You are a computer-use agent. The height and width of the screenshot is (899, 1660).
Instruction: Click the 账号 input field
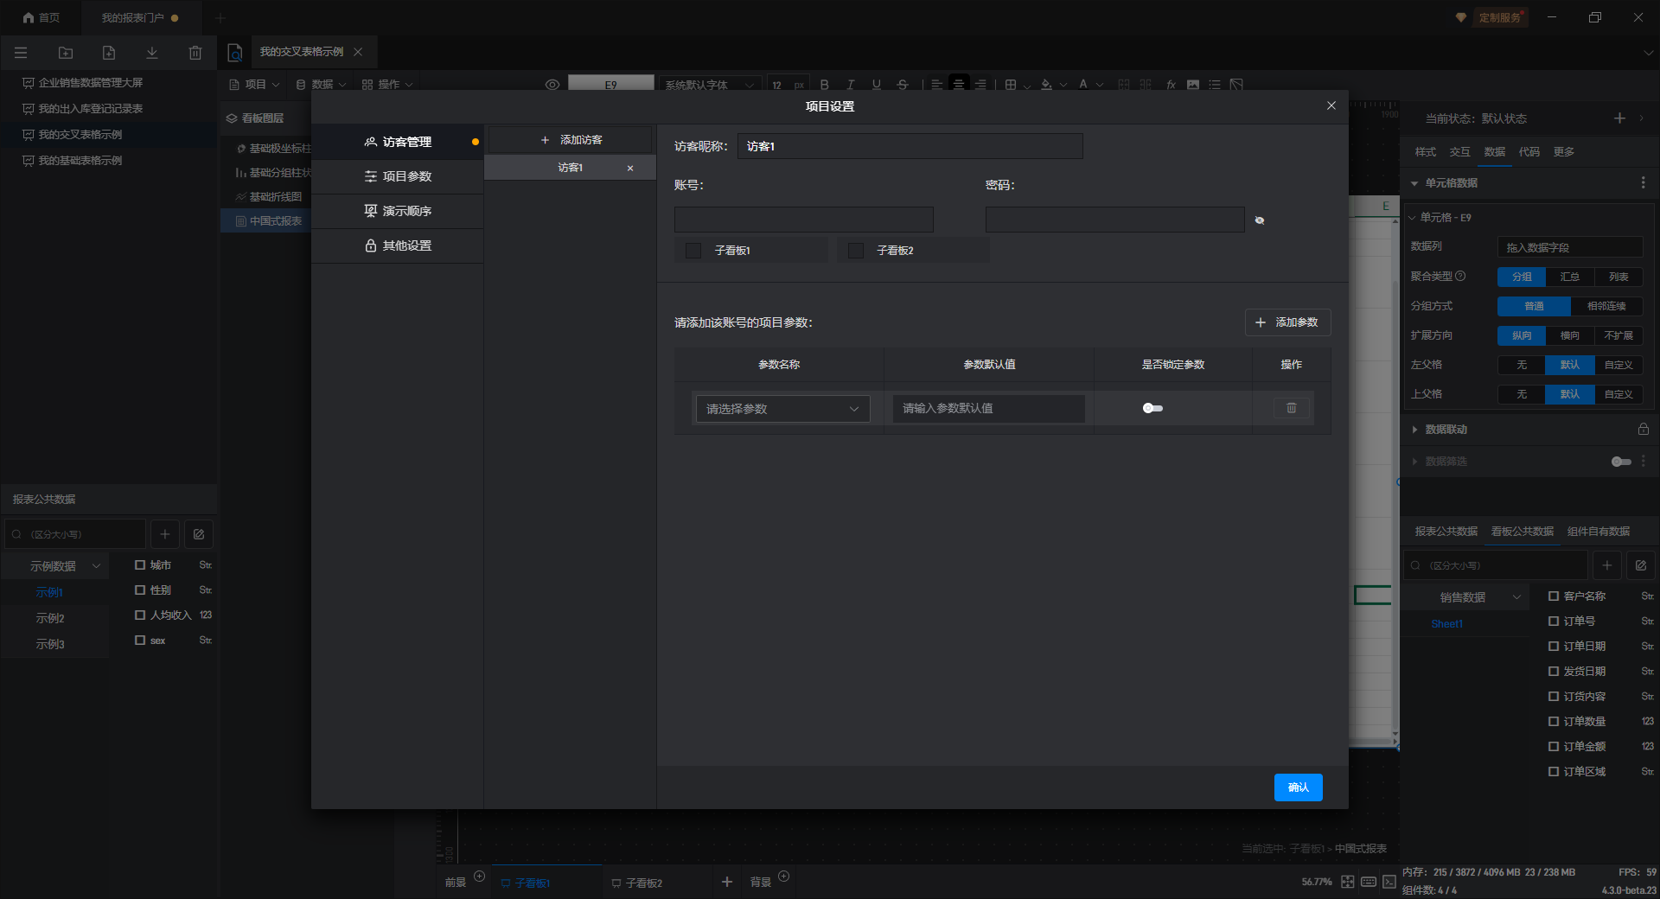pos(804,220)
